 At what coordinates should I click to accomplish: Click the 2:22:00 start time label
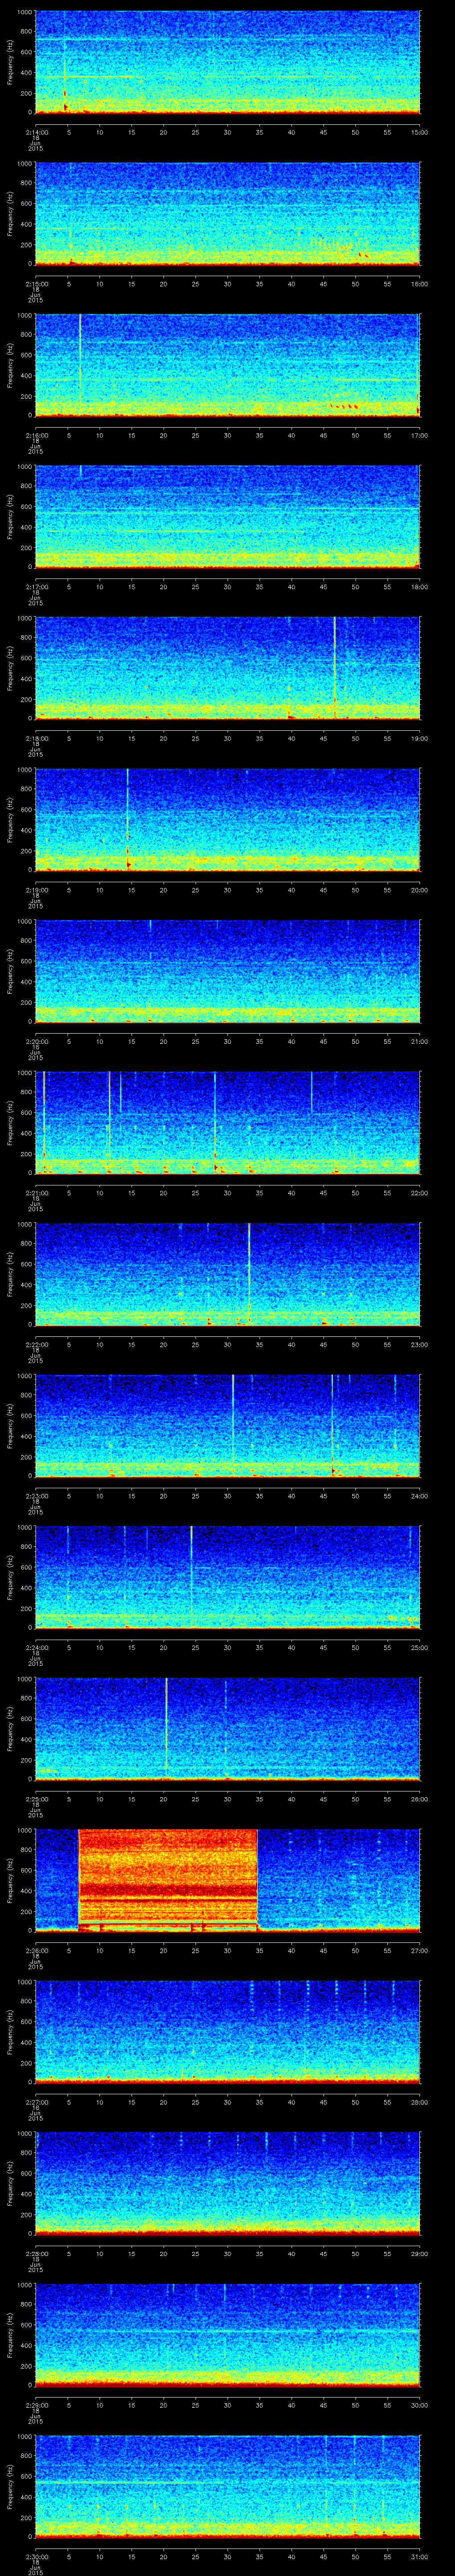click(x=36, y=1344)
